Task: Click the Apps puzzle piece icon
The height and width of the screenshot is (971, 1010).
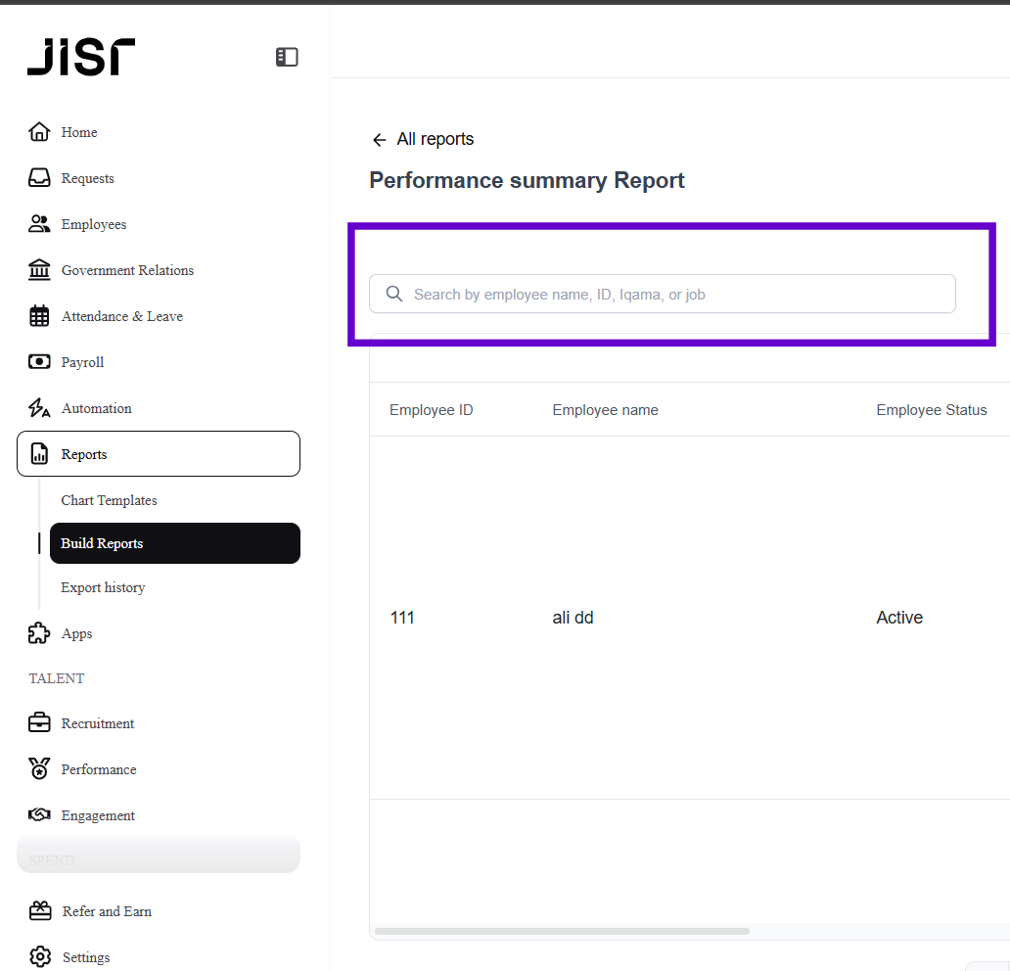Action: coord(39,633)
